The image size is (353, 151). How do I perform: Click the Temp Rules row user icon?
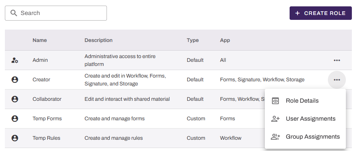pyautogui.click(x=15, y=138)
